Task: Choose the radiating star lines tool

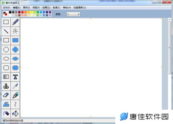Action: click(x=15, y=31)
